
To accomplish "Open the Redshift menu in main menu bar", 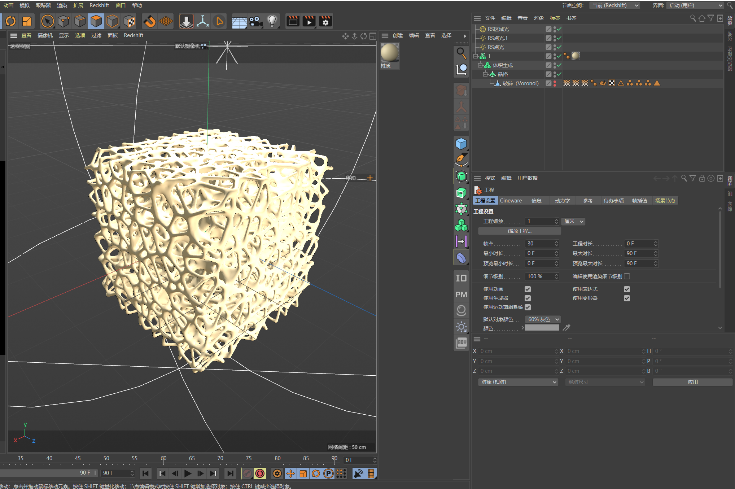I will tap(99, 5).
